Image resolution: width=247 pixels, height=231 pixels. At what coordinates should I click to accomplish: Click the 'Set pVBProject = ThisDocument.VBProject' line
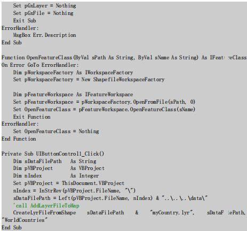coord(69,183)
